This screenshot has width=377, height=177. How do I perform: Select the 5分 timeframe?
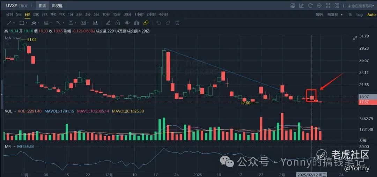click(x=96, y=14)
